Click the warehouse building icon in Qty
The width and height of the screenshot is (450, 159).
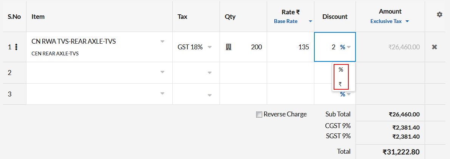[229, 47]
